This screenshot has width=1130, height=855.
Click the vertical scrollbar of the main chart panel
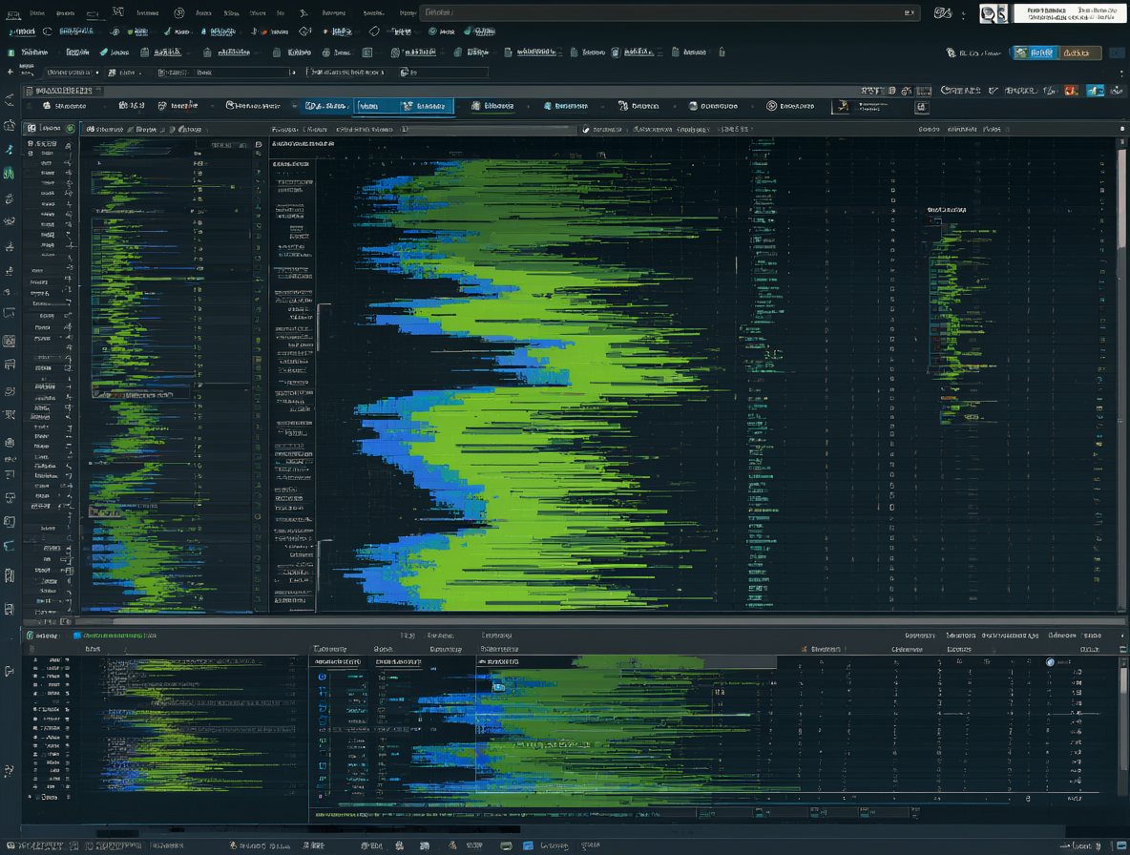pyautogui.click(x=1121, y=375)
